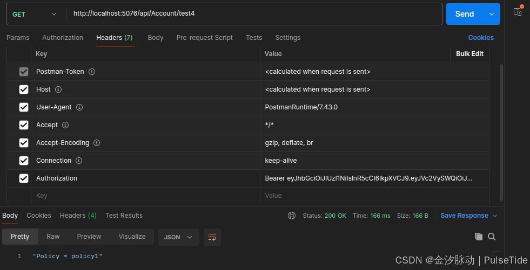
Task: Uncheck the Authorization header checkbox
Action: pyautogui.click(x=24, y=178)
